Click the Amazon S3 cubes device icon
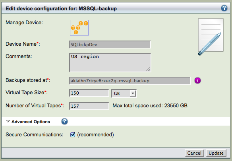The width and height of the screenshot is (232, 161). [x=79, y=27]
